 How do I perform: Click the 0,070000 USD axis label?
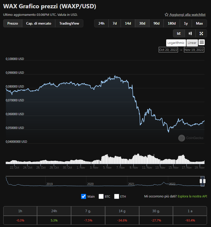(15, 100)
